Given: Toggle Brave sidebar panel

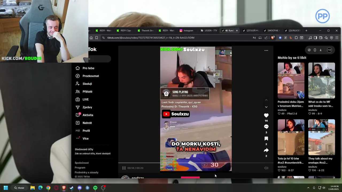Looking at the screenshot, I should [x=315, y=38].
